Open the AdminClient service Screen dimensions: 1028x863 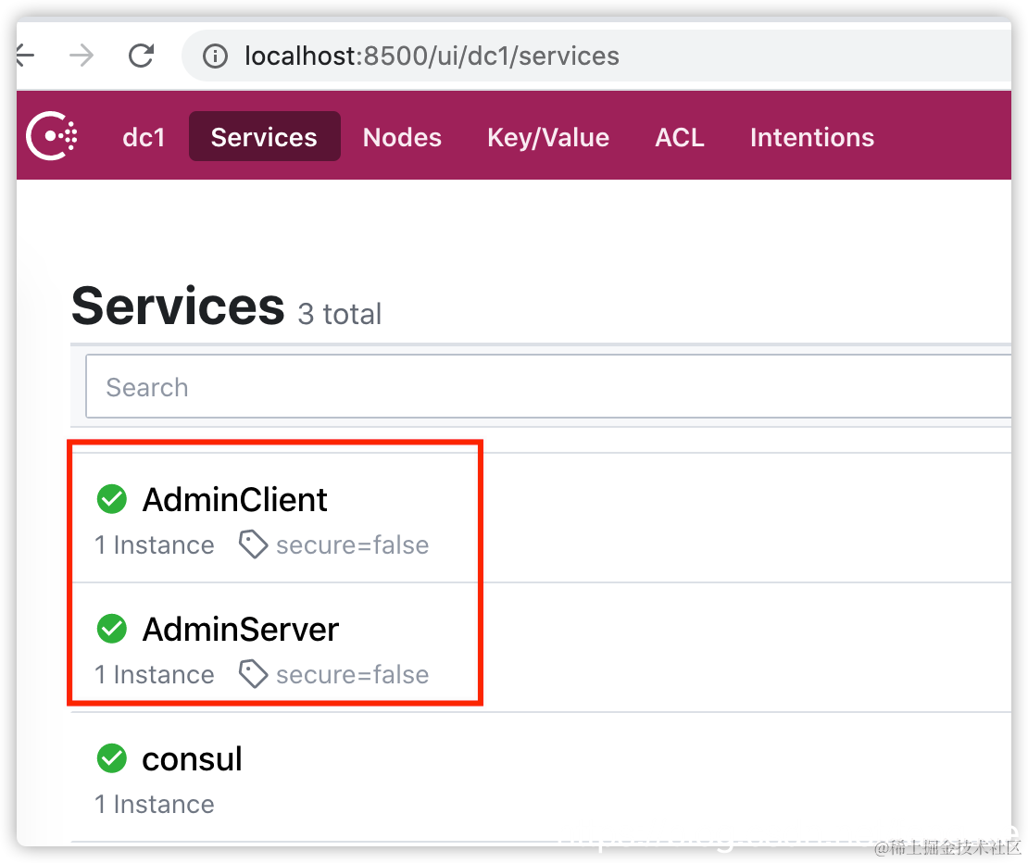tap(234, 500)
